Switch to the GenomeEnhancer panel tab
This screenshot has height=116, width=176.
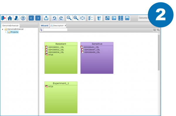pos(10,25)
